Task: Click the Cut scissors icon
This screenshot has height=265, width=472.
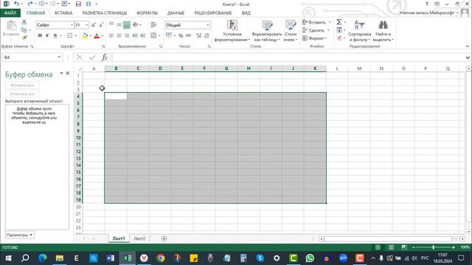Action: point(24,22)
